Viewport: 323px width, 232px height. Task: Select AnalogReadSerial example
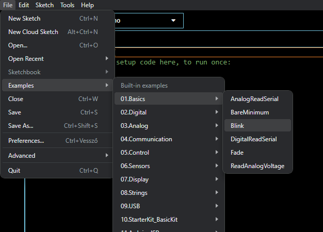pos(254,99)
